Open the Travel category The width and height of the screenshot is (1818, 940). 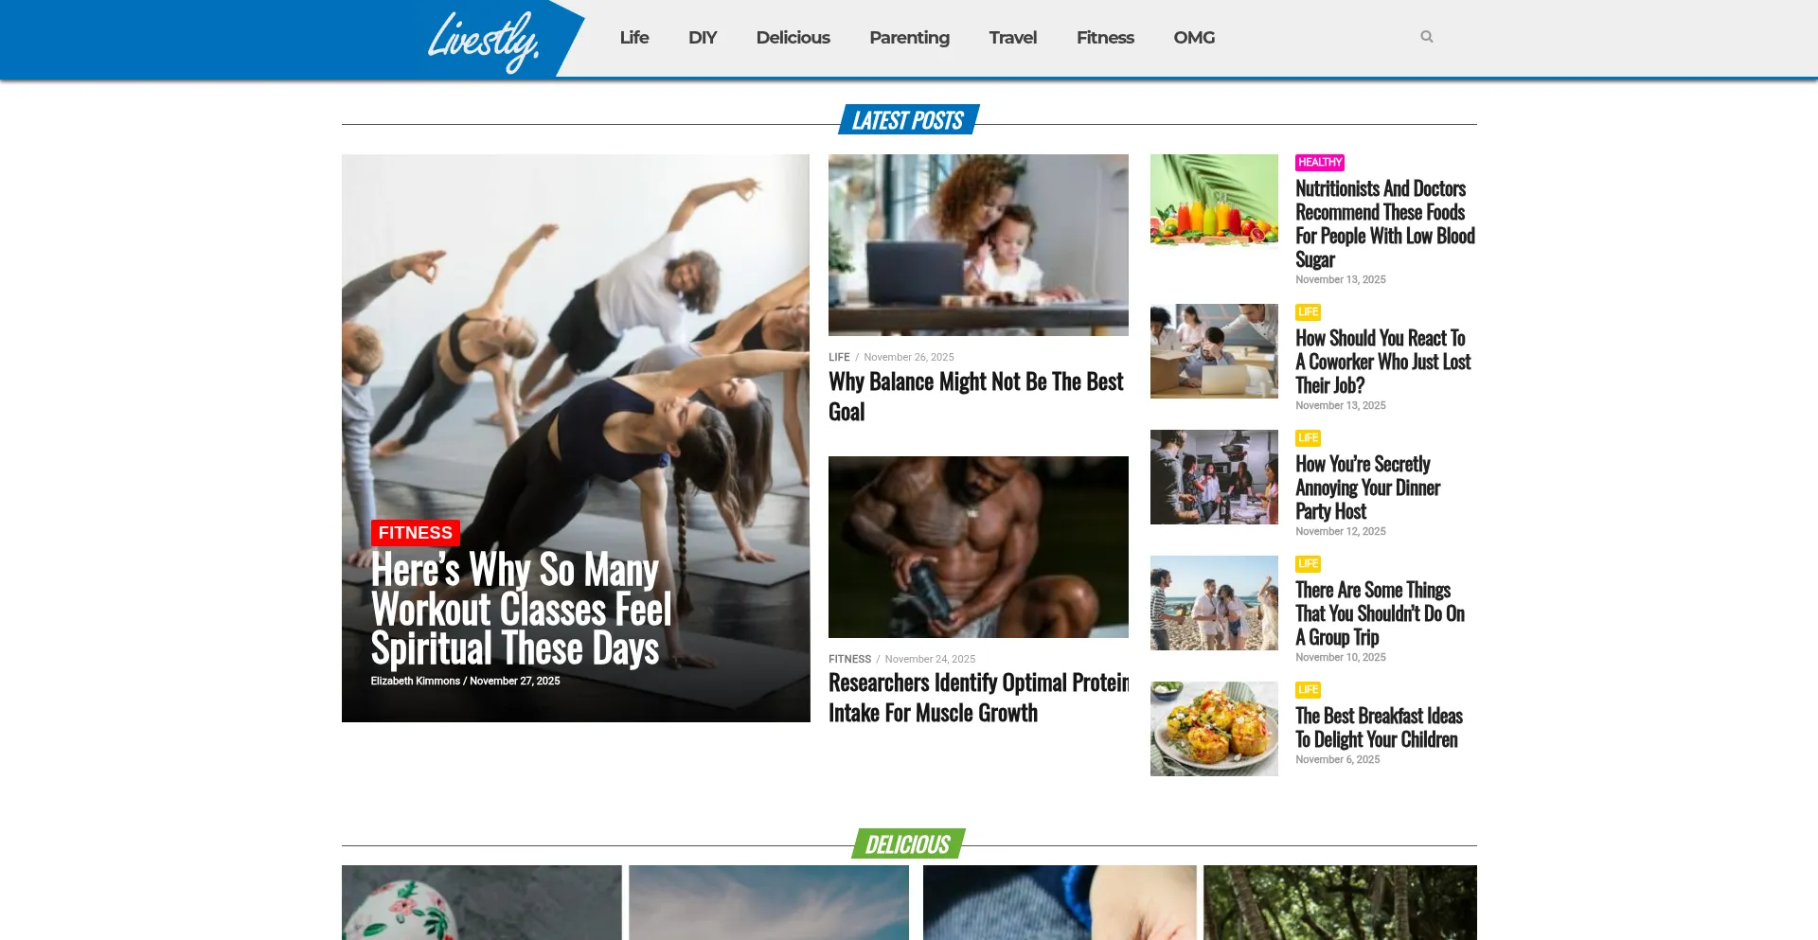tap(1012, 38)
